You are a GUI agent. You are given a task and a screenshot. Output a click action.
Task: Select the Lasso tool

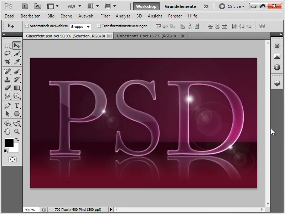pyautogui.click(x=7, y=53)
